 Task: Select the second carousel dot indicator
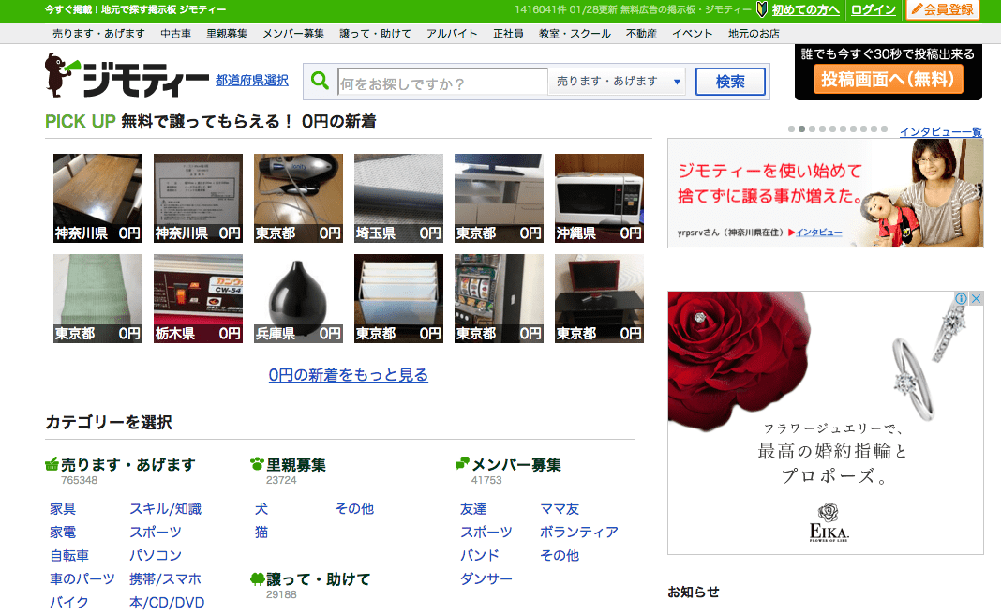801,128
